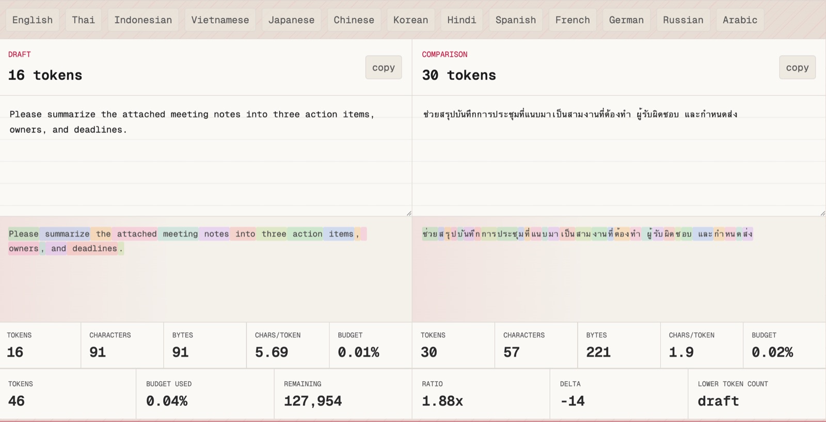Click the comparison chars/token value 1.9

681,352
